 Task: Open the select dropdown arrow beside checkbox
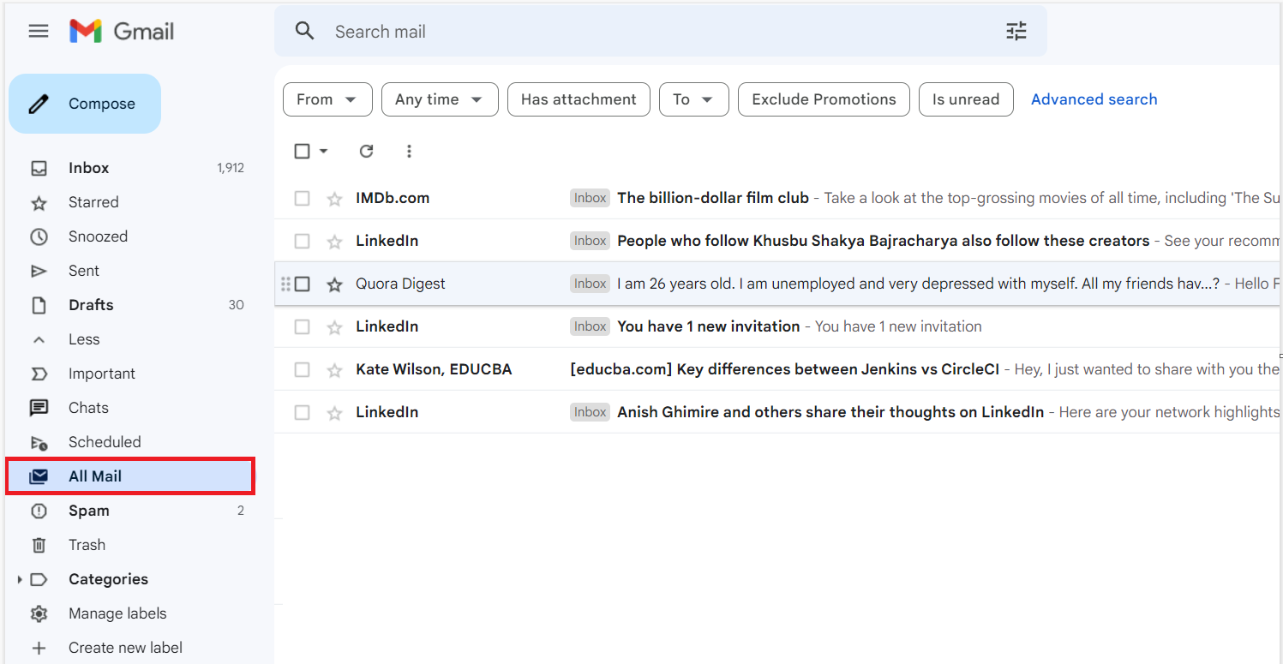coord(323,151)
